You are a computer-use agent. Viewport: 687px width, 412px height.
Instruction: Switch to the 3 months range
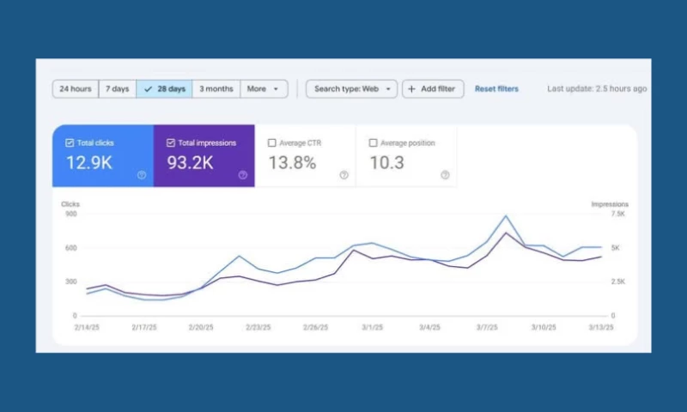(216, 88)
